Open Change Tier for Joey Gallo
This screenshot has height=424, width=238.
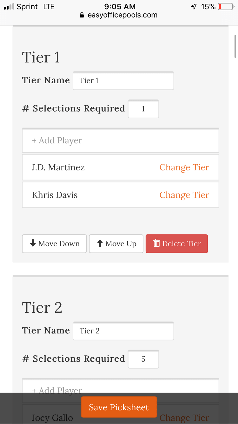tap(184, 418)
